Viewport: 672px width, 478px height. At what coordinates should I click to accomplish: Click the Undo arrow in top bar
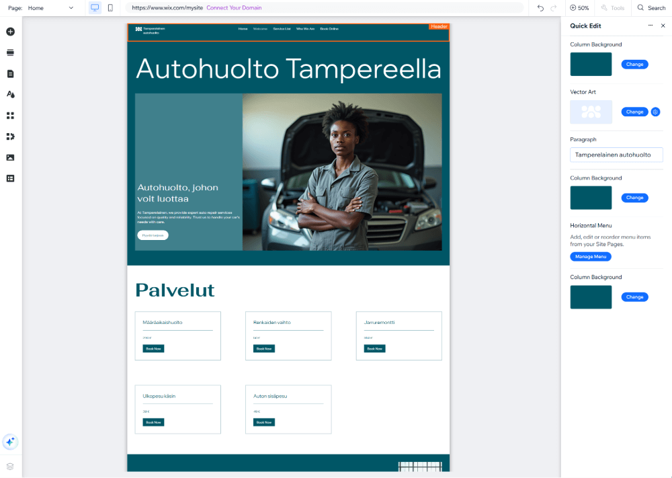click(540, 8)
